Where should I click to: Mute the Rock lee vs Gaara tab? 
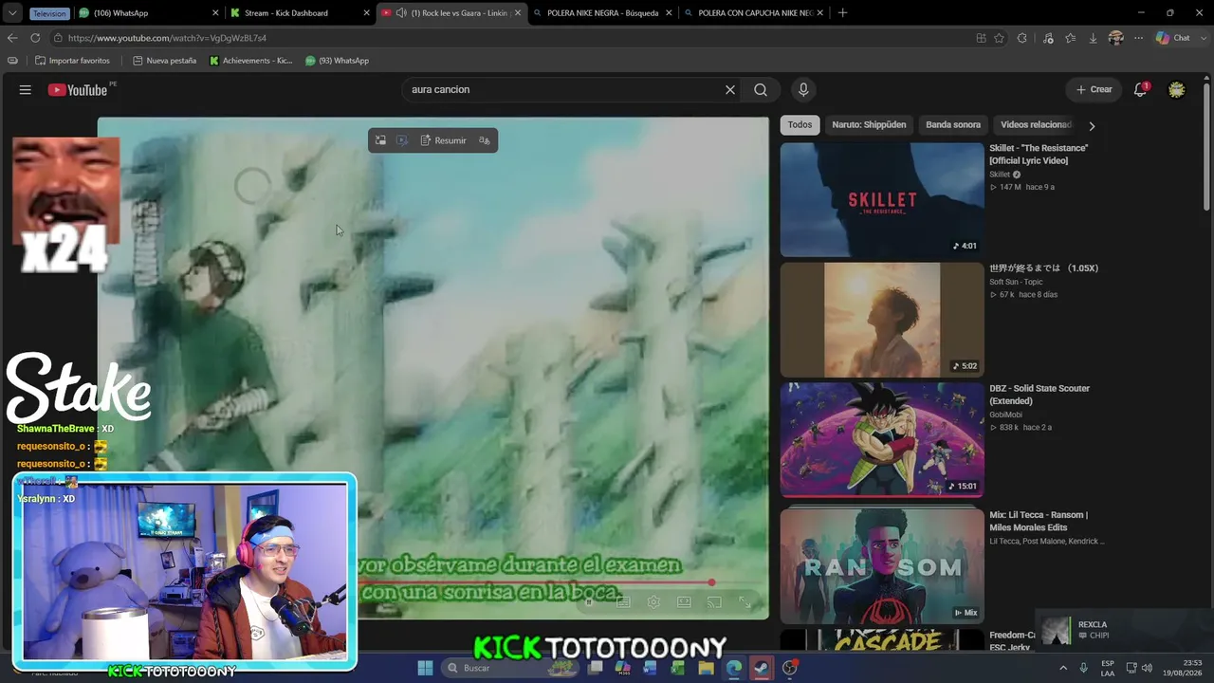click(x=401, y=13)
